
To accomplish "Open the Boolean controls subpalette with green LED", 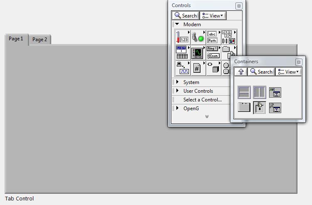I will coord(197,37).
